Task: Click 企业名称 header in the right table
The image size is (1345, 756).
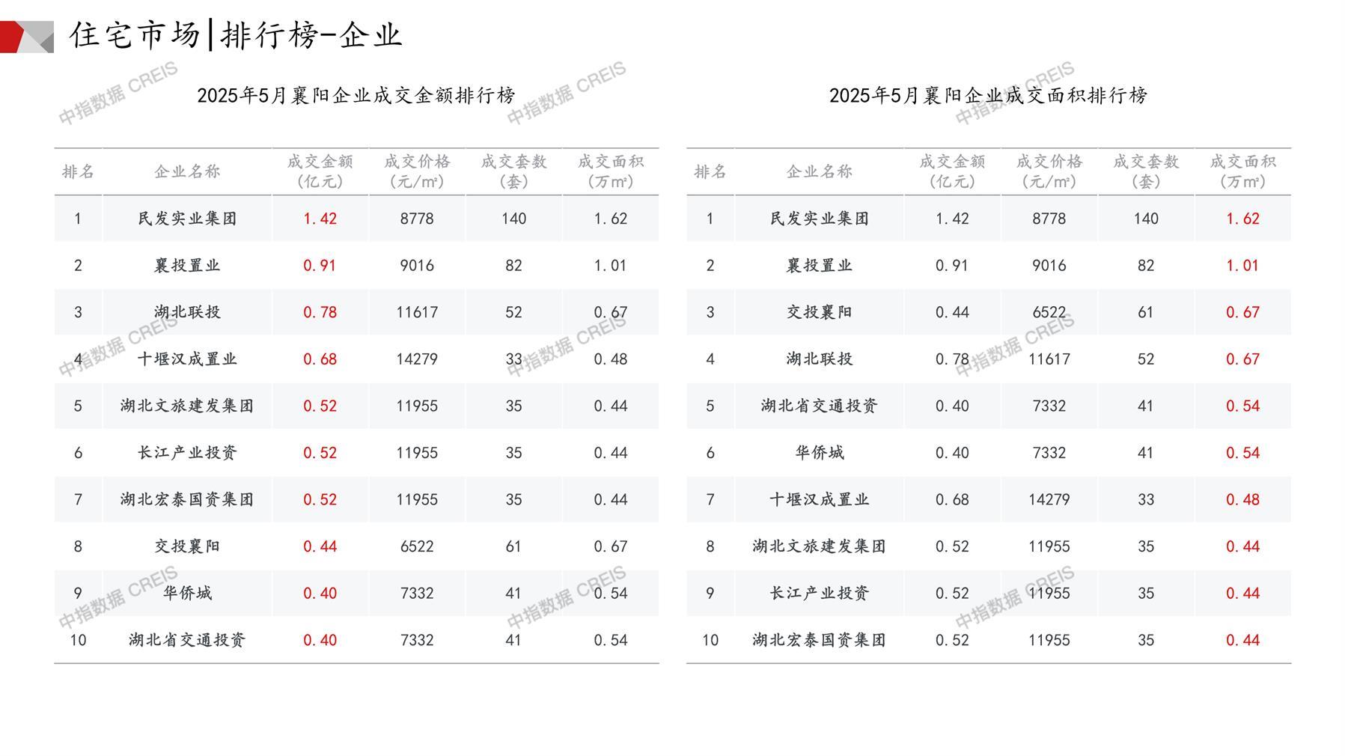Action: point(819,171)
